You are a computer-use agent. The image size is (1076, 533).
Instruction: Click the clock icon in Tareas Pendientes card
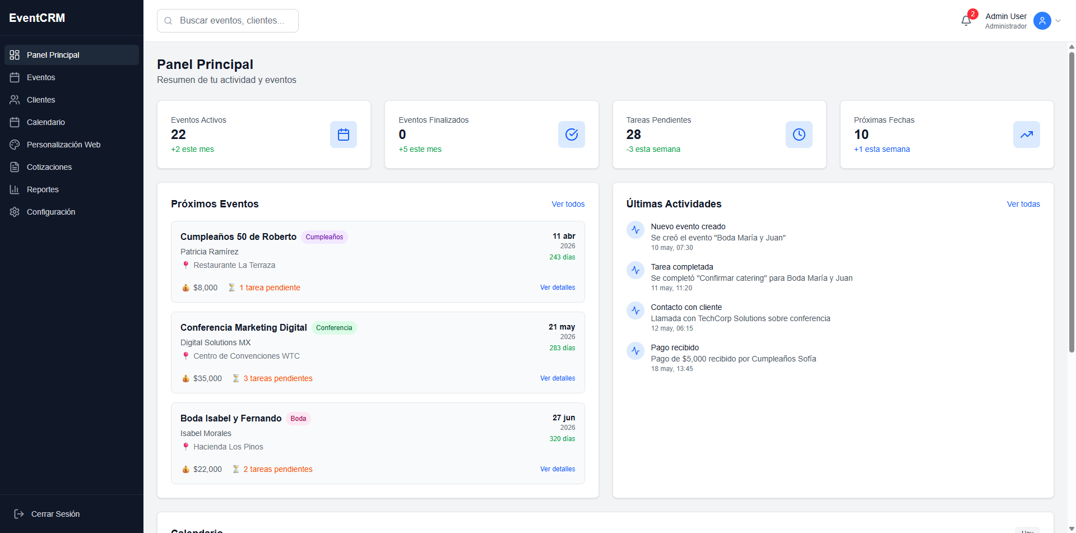pyautogui.click(x=799, y=135)
